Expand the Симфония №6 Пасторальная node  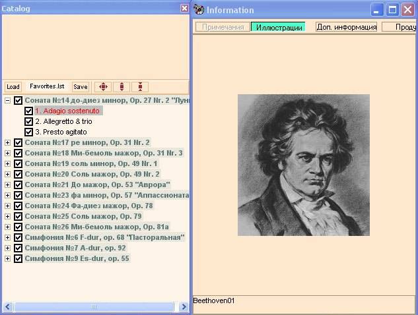7,237
